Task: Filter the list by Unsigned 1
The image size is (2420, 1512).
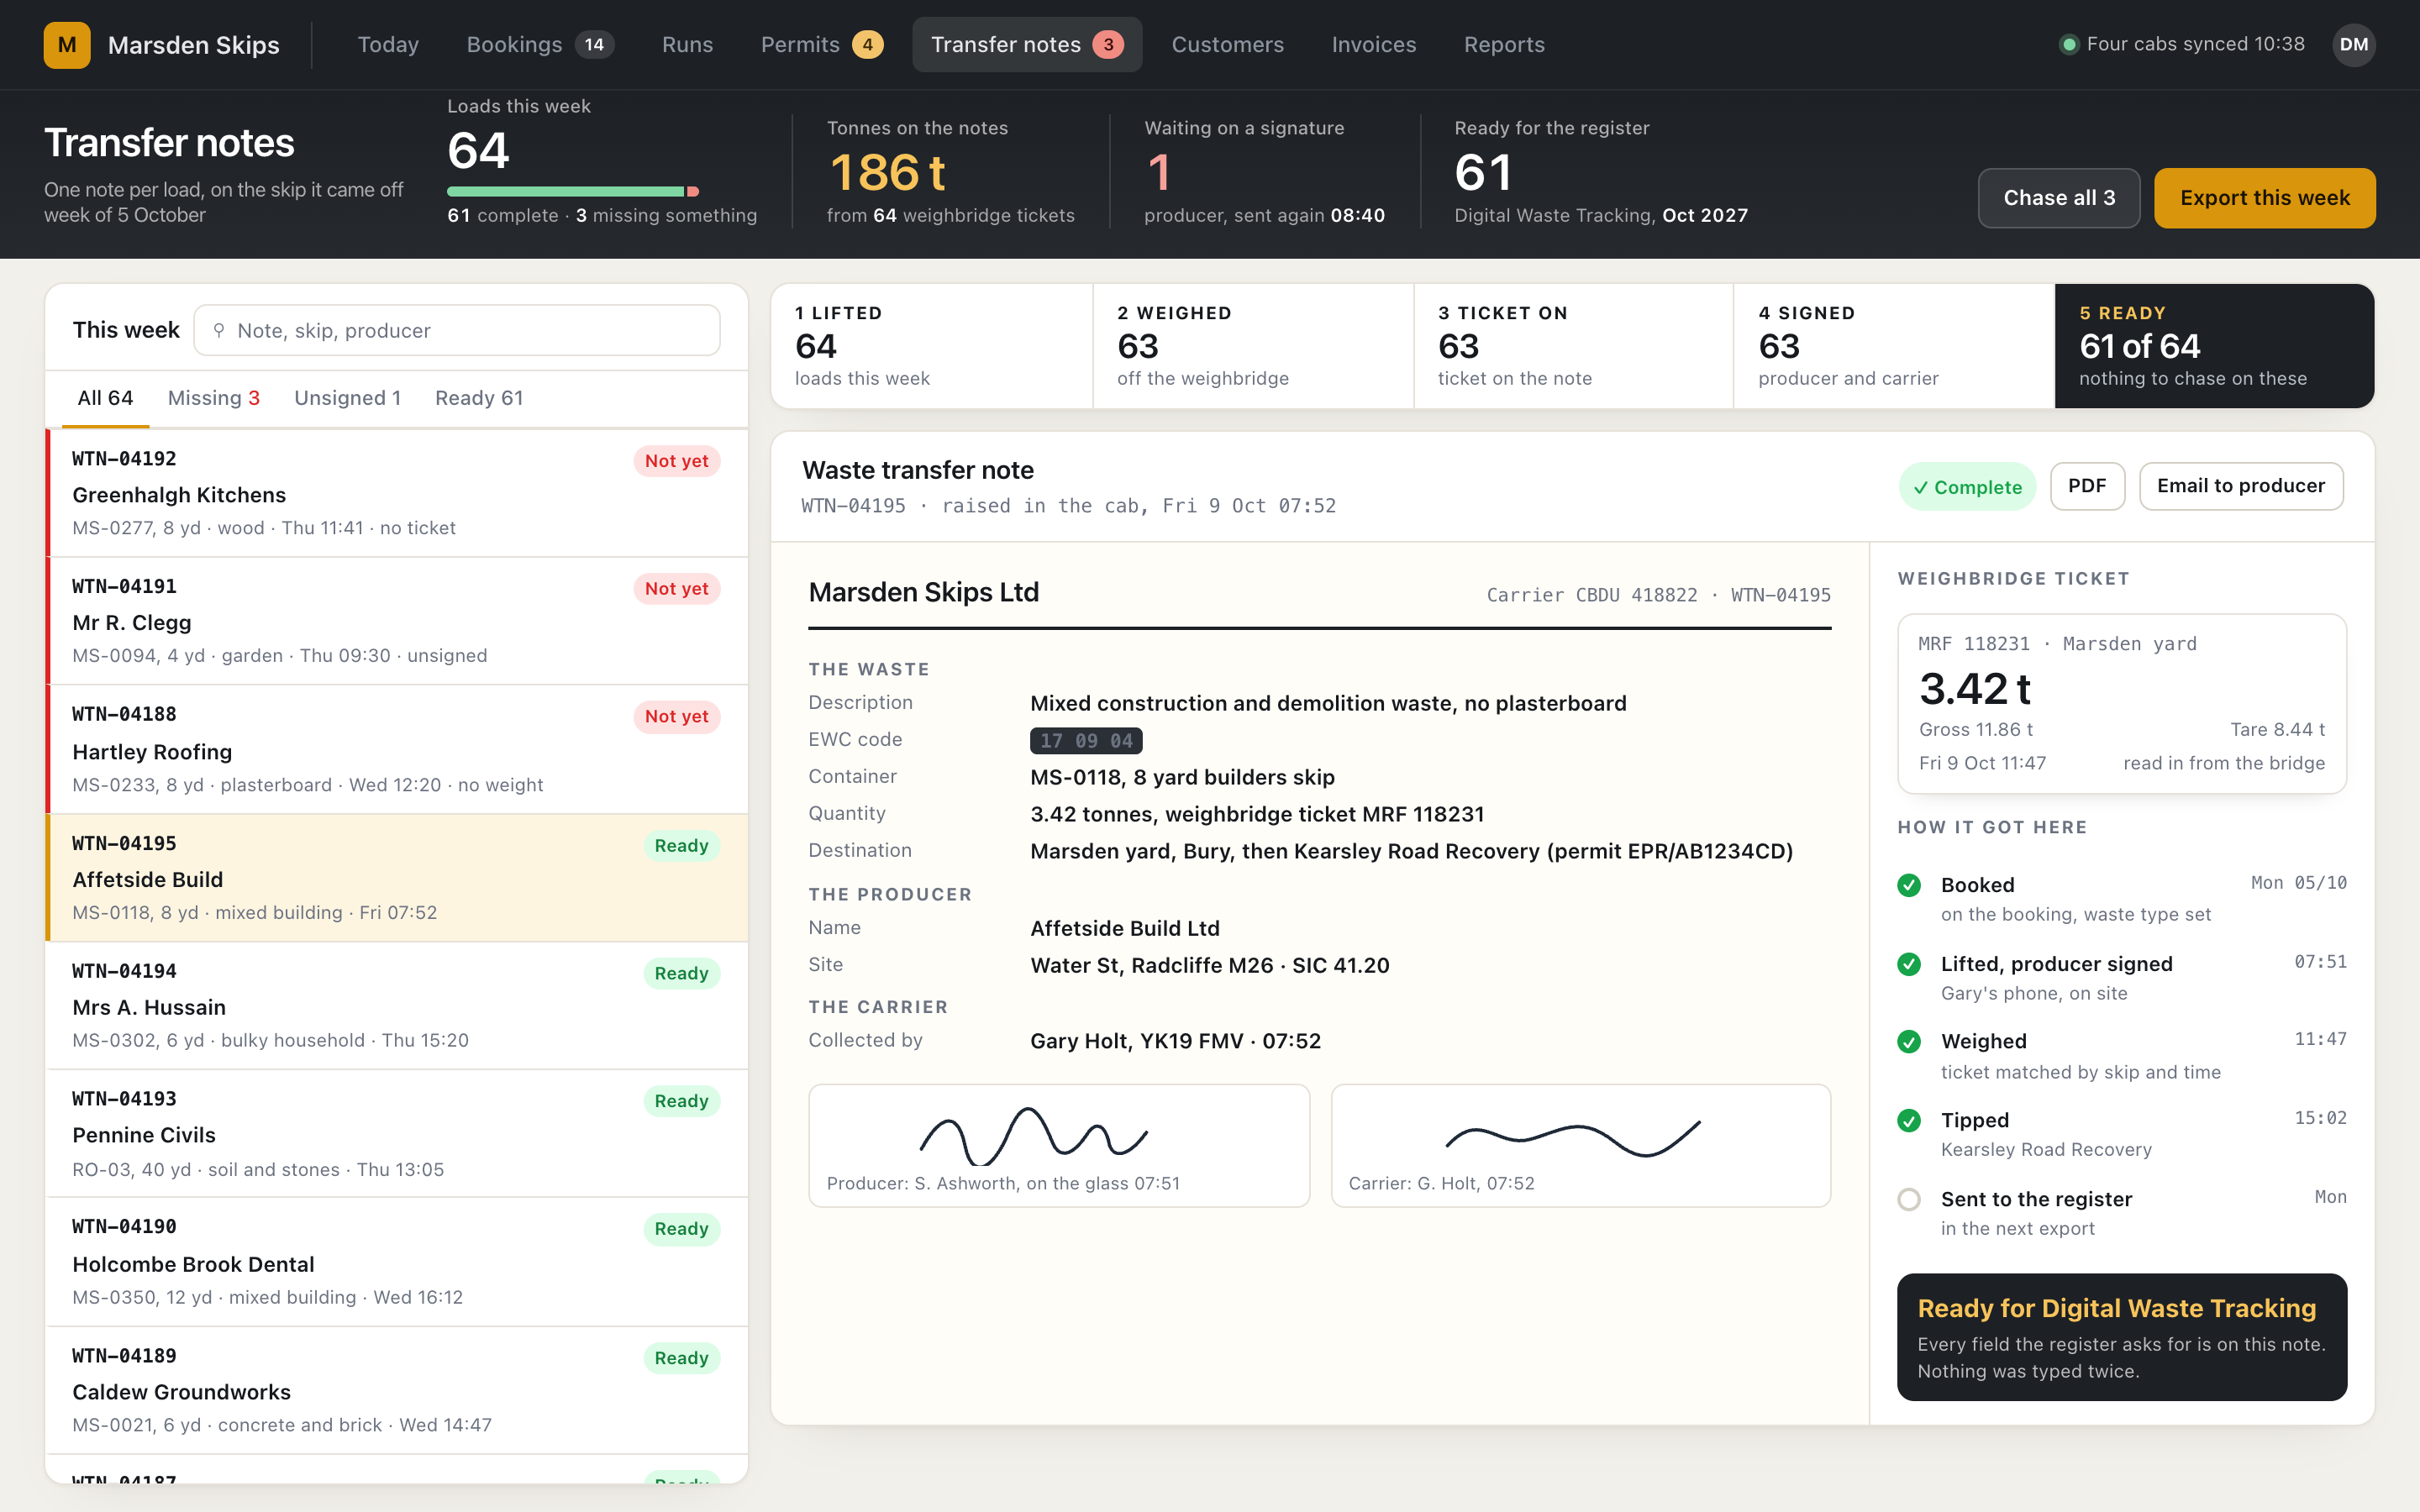Action: pyautogui.click(x=347, y=398)
